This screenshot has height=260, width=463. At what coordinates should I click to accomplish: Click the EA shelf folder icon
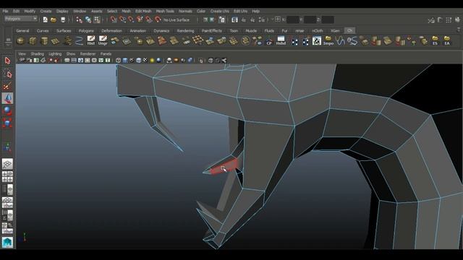point(447,40)
